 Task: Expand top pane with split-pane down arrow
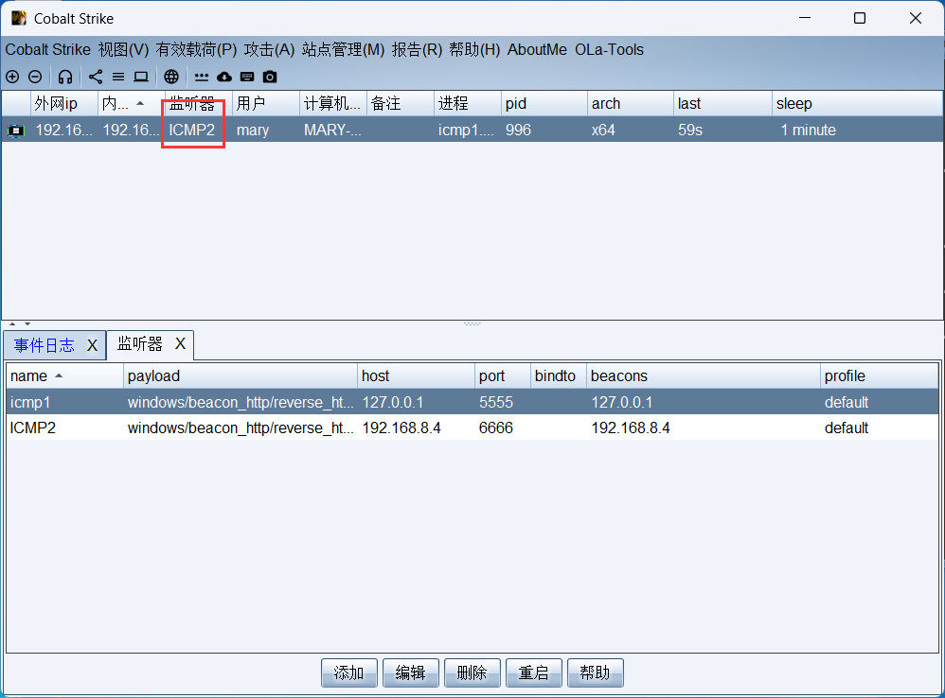(x=27, y=323)
